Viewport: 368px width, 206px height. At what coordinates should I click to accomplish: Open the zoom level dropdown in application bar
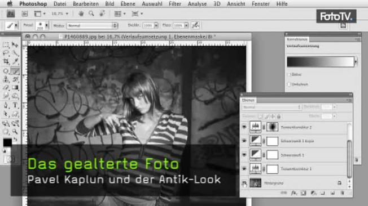67,14
